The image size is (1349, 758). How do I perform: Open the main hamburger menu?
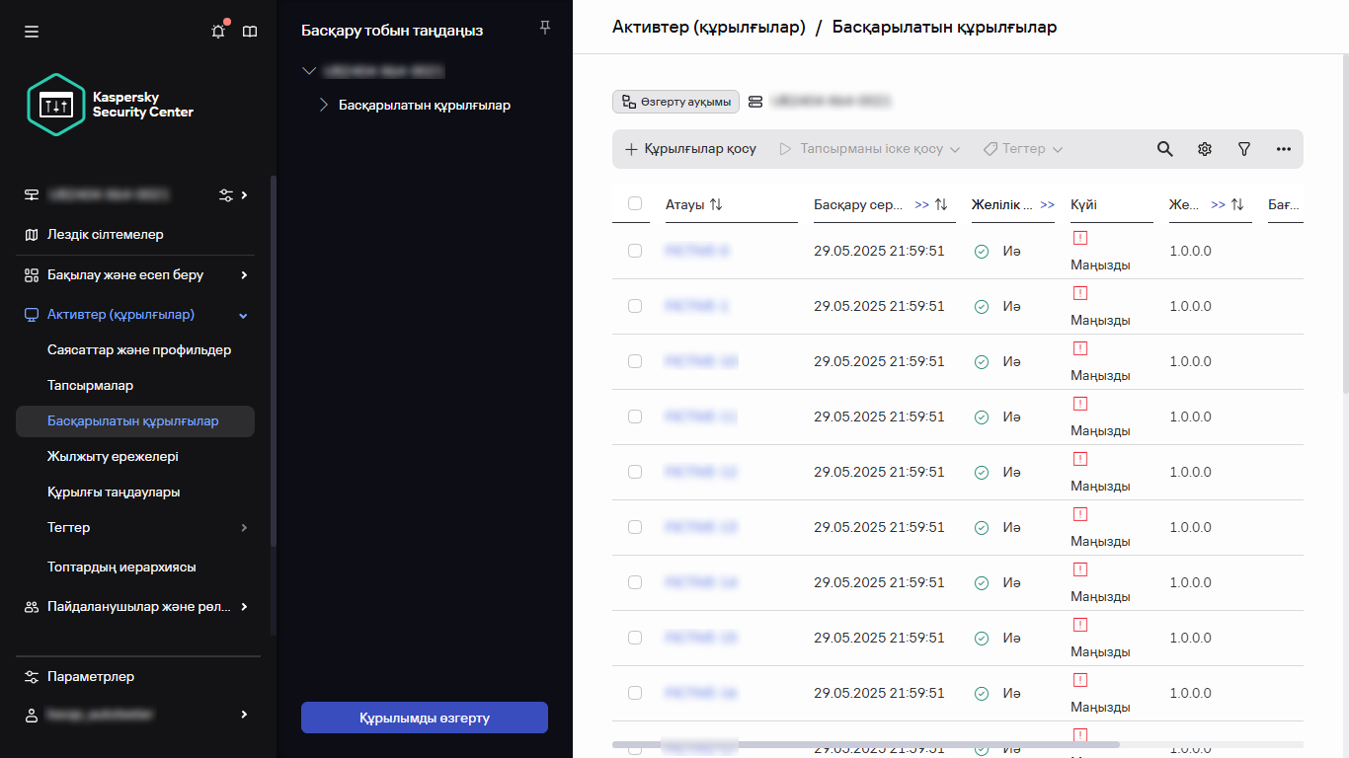32,32
